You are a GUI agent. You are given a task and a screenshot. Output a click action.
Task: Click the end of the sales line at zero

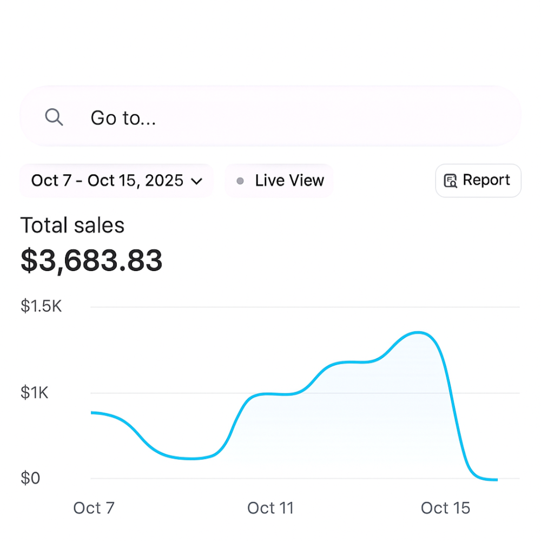pos(495,479)
